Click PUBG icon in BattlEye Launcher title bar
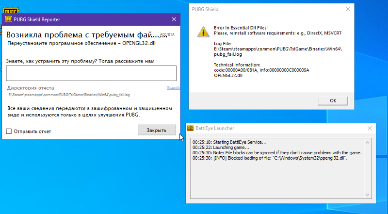The height and width of the screenshot is (214, 388). click(190, 128)
